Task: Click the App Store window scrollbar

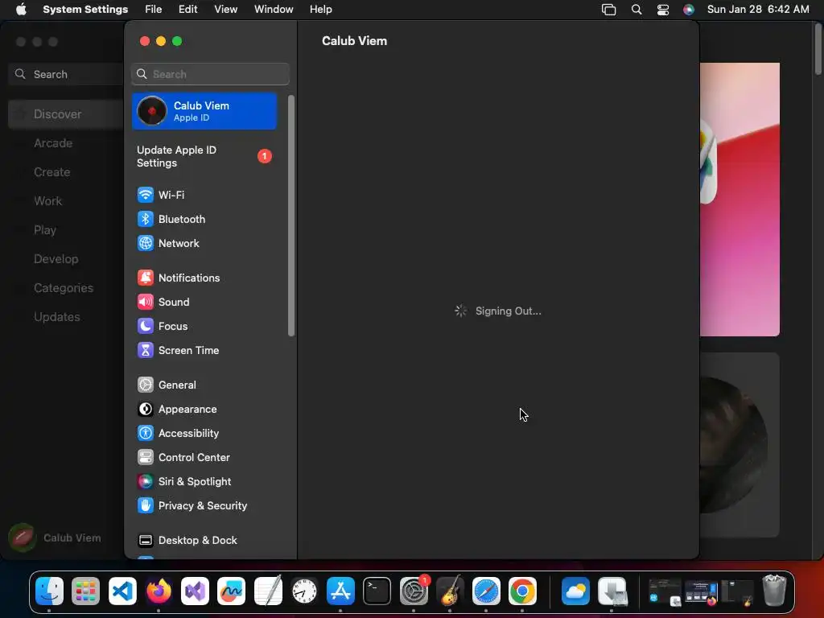Action: tap(818, 50)
